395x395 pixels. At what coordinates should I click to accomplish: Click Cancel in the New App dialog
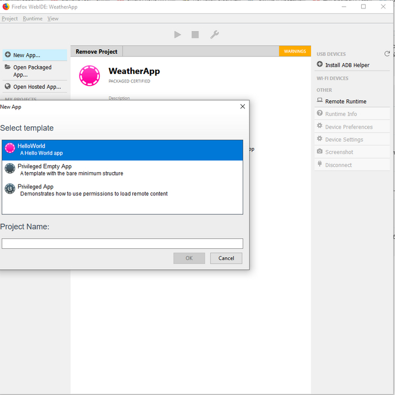pyautogui.click(x=226, y=258)
